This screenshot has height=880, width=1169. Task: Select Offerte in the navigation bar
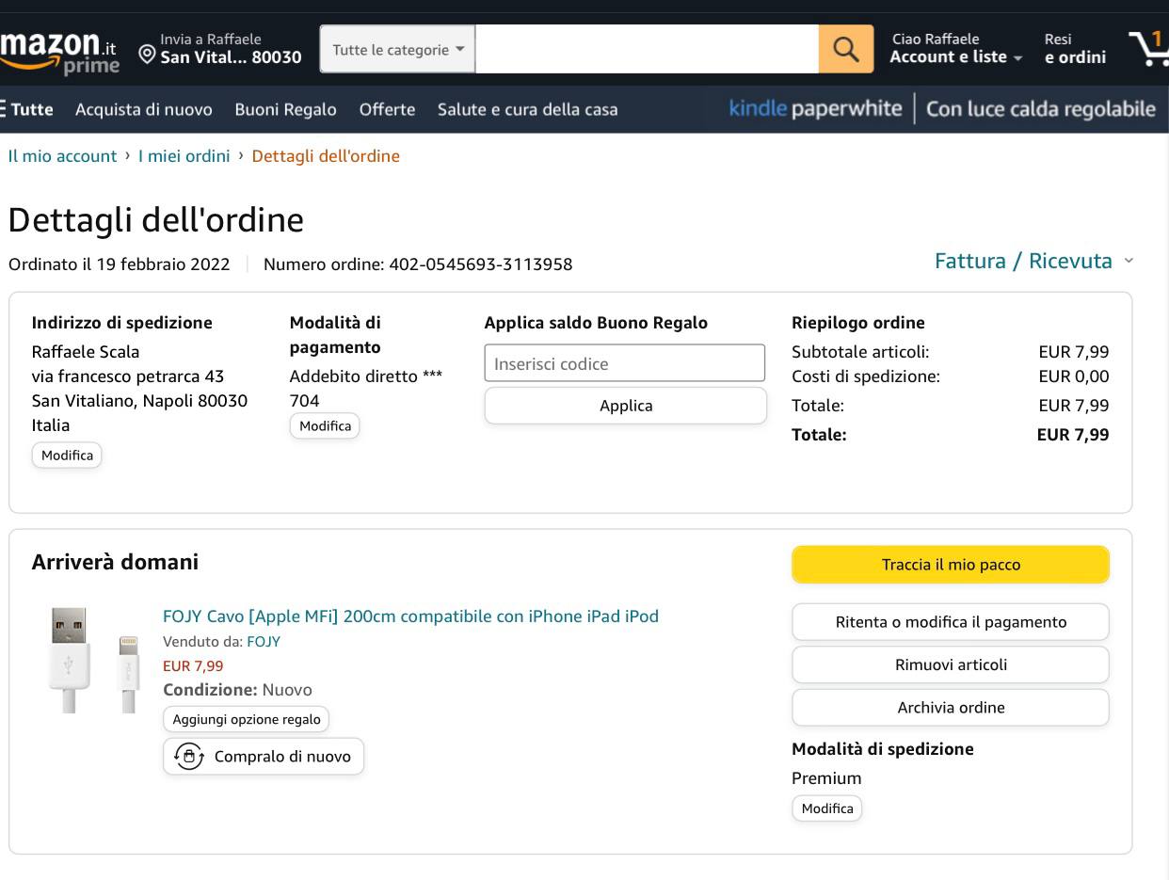point(387,109)
